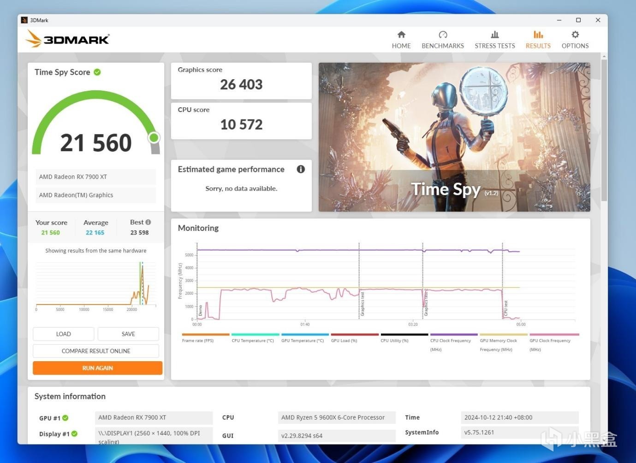Click the Average score value 22 165
This screenshot has height=463, width=636.
point(95,233)
